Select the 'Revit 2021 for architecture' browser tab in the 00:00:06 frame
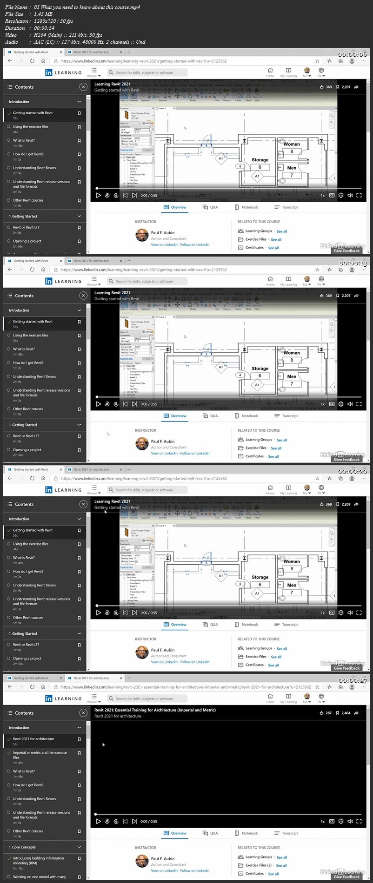Image resolution: width=373 pixels, height=883 pixels. (92, 52)
